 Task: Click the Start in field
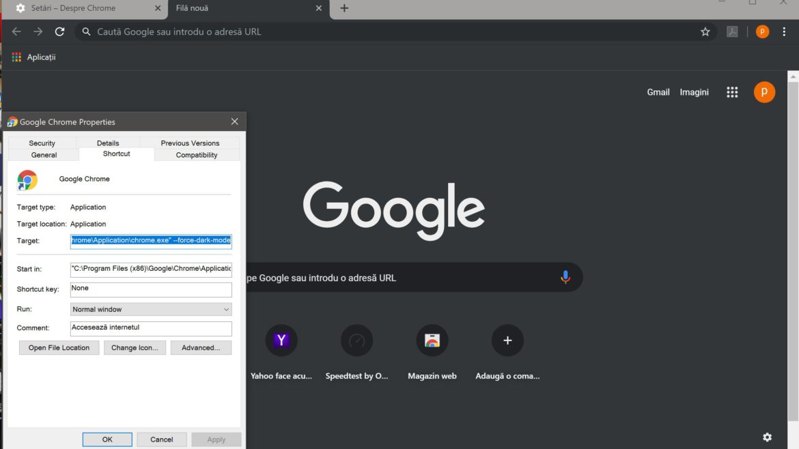(151, 270)
